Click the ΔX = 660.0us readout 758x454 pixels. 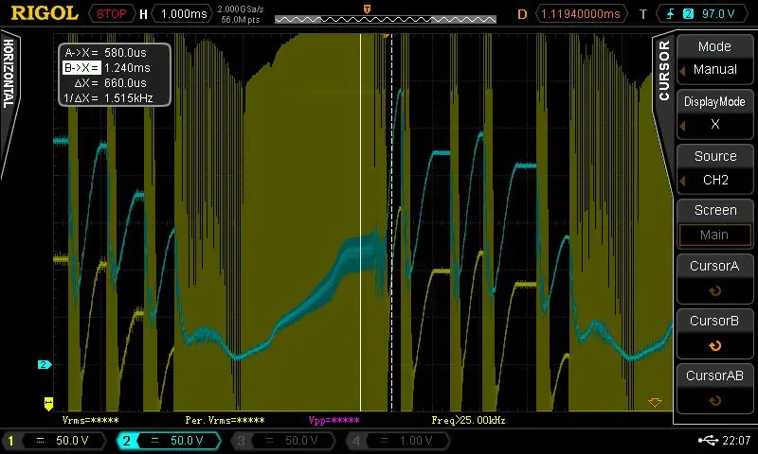(x=110, y=82)
